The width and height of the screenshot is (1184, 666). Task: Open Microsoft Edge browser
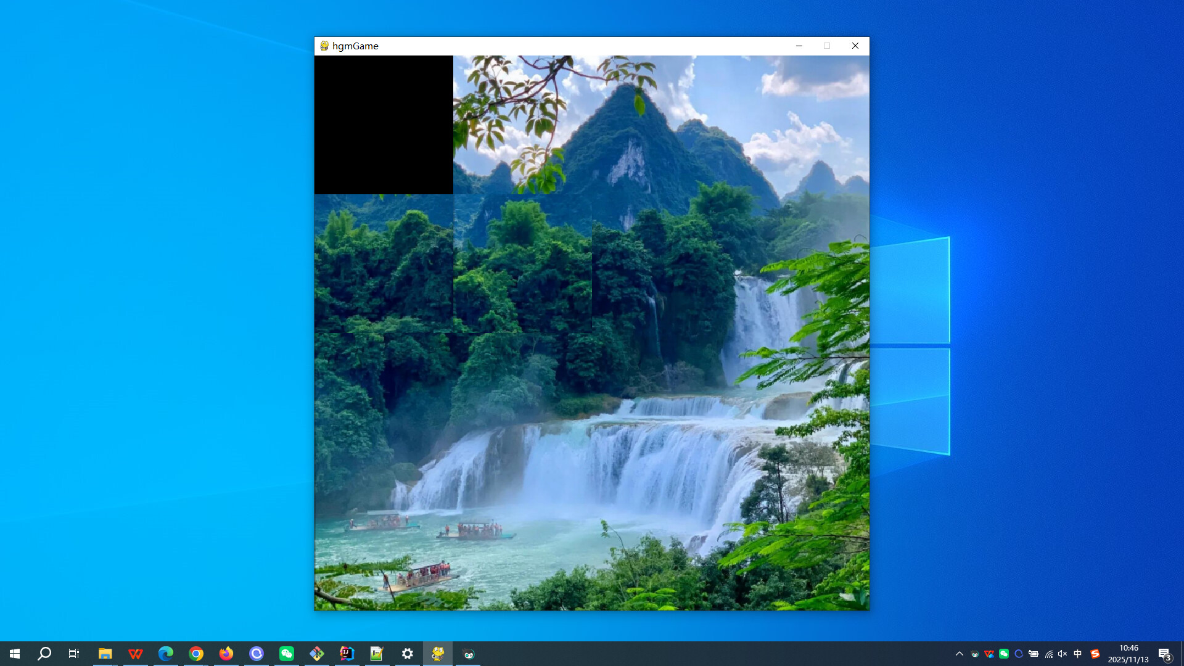click(x=165, y=653)
